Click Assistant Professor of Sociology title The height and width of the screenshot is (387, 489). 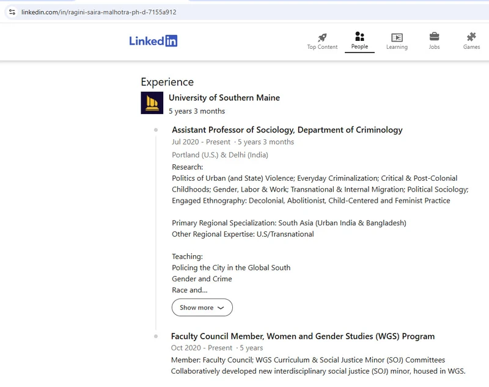click(x=287, y=130)
